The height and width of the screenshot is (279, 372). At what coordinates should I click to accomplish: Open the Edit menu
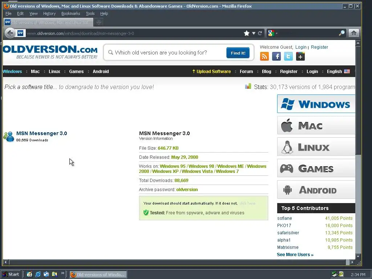[20, 13]
